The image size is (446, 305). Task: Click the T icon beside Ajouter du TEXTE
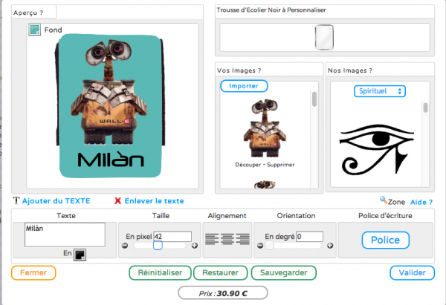(16, 201)
